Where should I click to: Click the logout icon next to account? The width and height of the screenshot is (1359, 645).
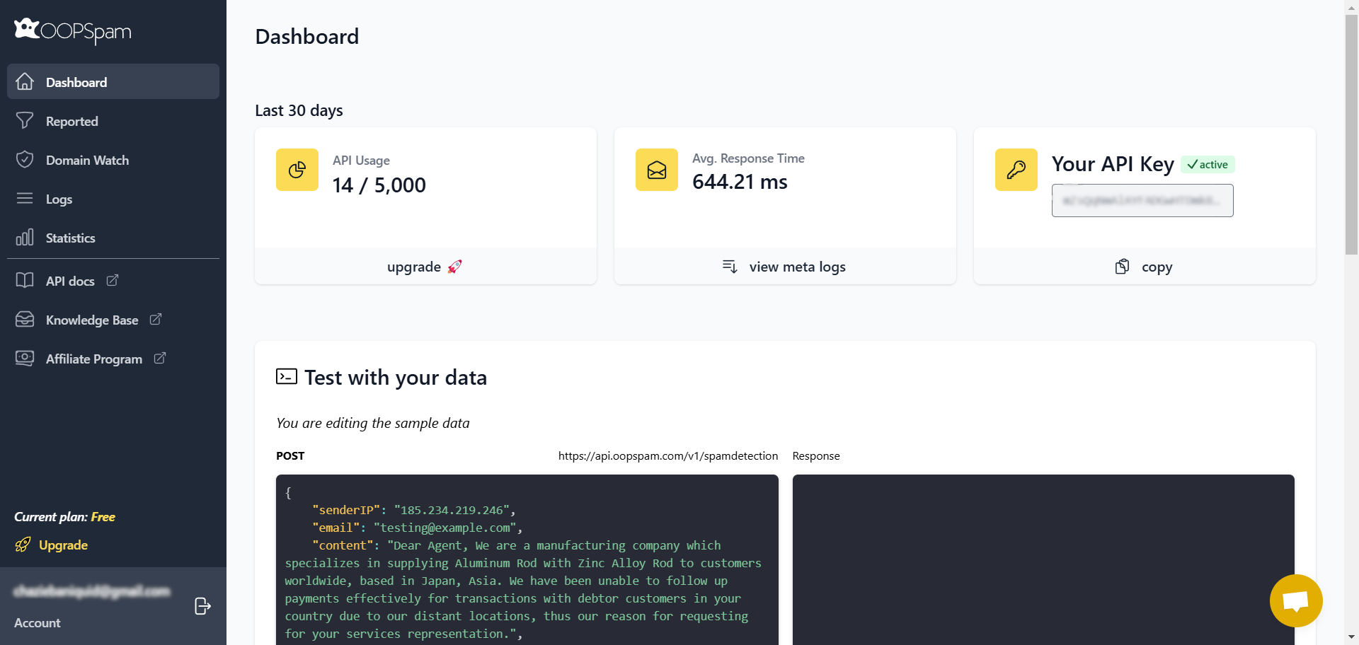(202, 606)
